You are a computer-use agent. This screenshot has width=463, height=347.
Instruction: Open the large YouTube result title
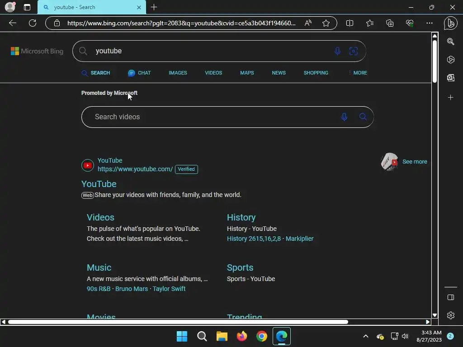click(x=99, y=184)
